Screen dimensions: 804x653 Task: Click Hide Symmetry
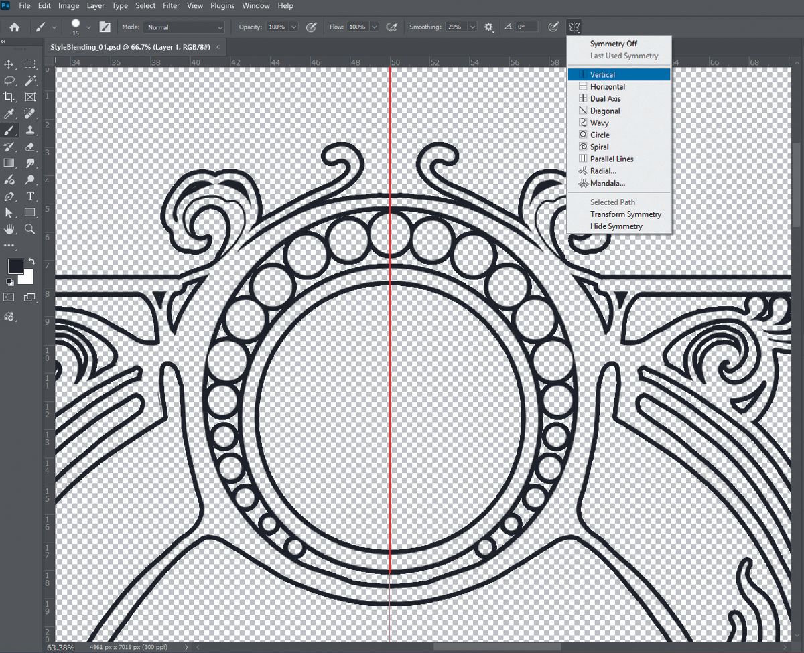point(618,226)
